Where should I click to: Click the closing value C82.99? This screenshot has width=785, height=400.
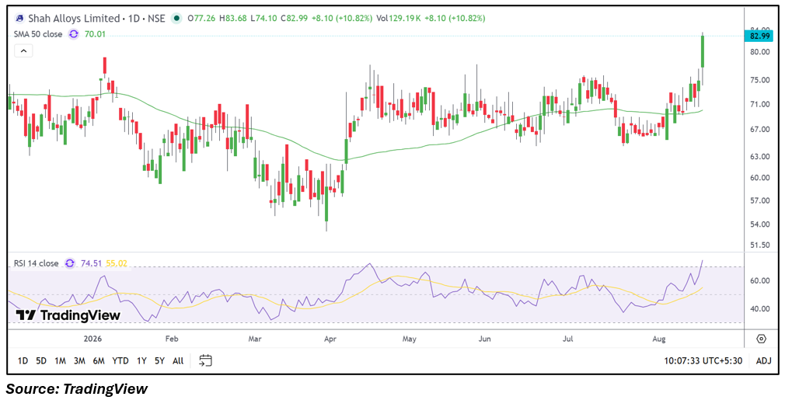(x=295, y=19)
